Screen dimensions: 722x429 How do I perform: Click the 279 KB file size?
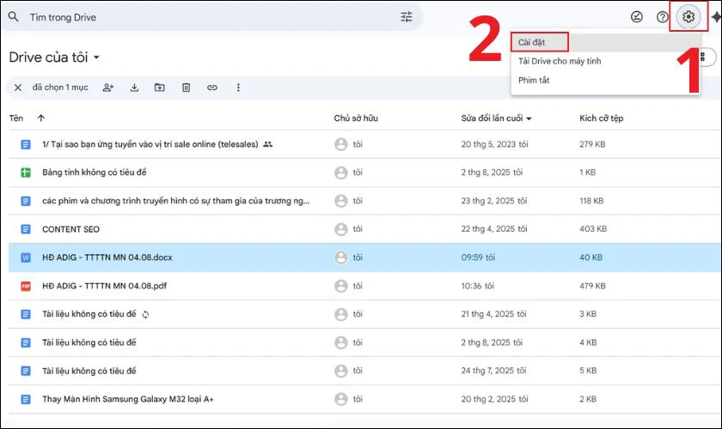coord(592,144)
